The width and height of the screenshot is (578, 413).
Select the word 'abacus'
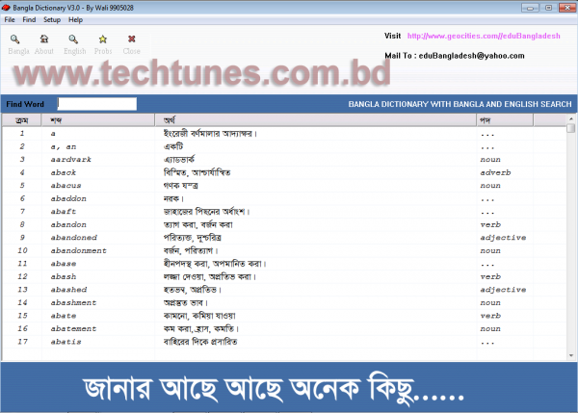pos(66,185)
